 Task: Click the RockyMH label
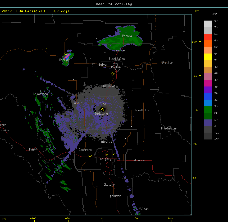[65, 60]
